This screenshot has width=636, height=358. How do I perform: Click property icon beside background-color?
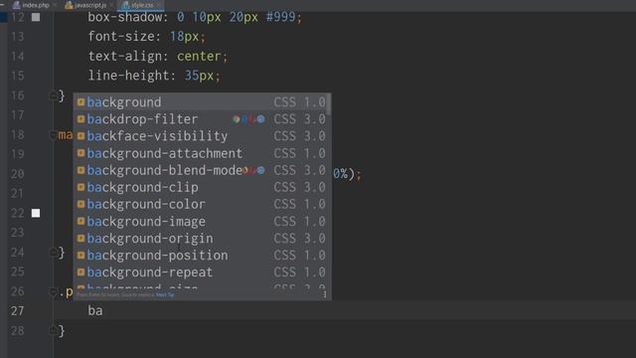[x=80, y=204]
